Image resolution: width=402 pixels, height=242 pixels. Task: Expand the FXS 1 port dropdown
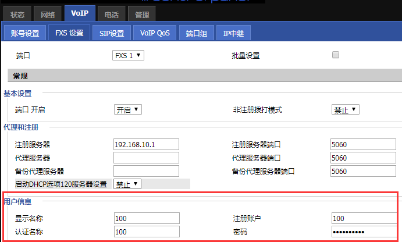point(128,56)
